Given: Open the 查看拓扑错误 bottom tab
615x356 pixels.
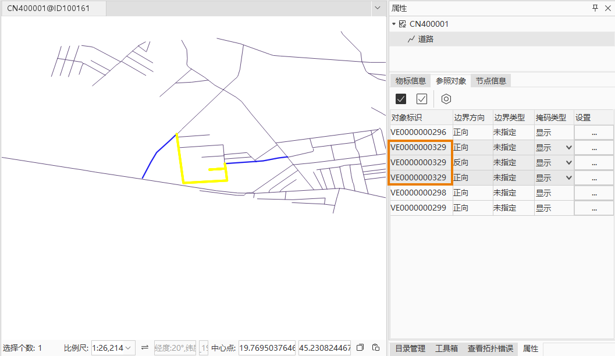Looking at the screenshot, I should (490, 348).
